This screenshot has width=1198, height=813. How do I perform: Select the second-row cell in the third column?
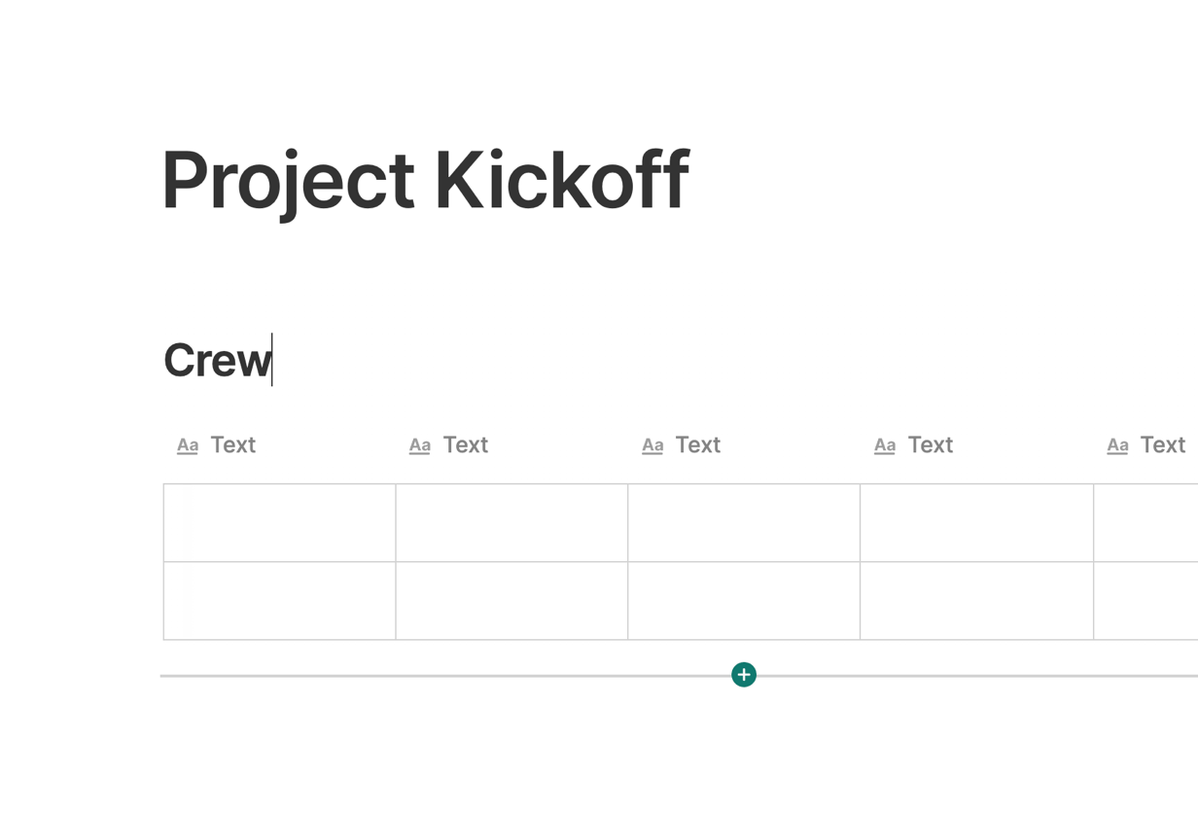pyautogui.click(x=745, y=601)
